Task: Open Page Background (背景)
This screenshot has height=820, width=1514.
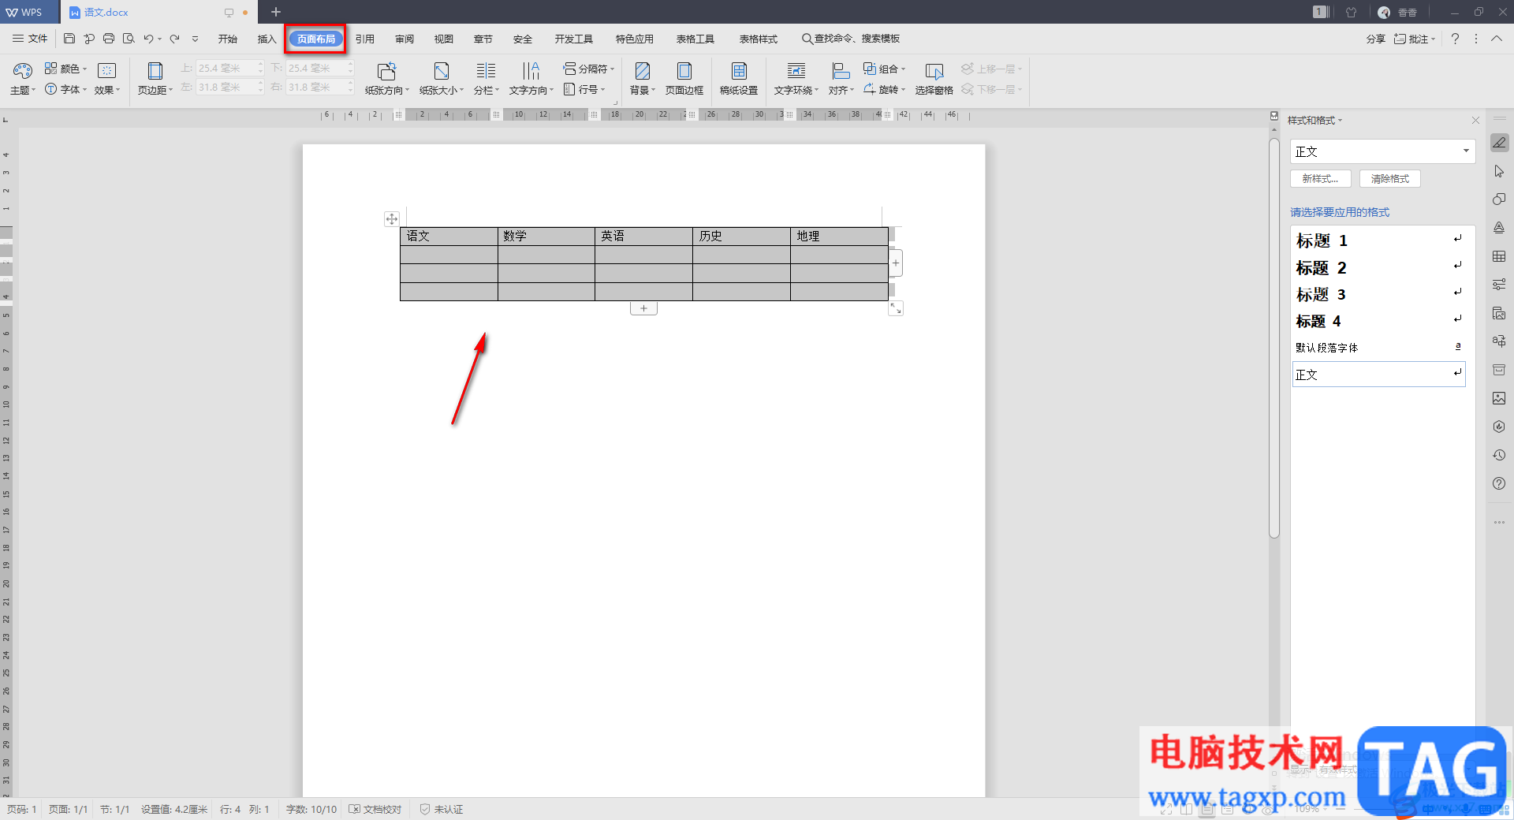Action: click(x=643, y=78)
